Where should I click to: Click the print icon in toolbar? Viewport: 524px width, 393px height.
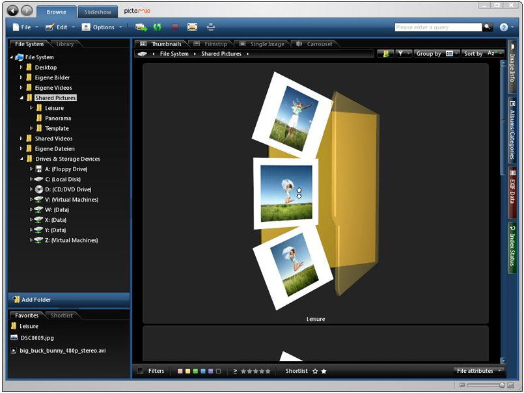click(x=210, y=27)
